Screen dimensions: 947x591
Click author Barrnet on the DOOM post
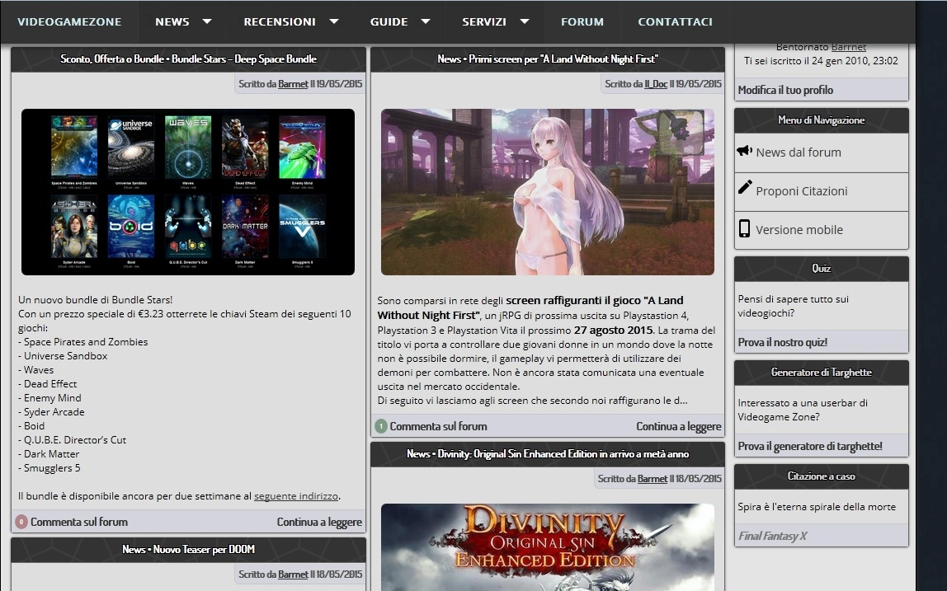(294, 574)
